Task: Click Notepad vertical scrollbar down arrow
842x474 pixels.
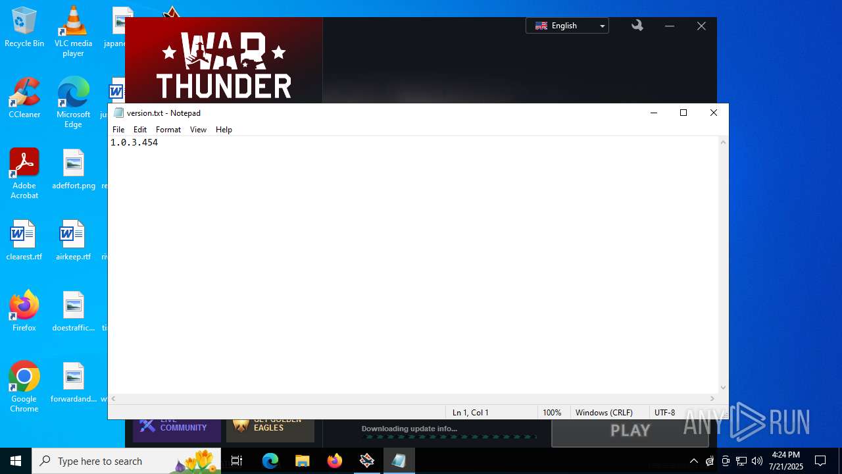Action: 724,388
